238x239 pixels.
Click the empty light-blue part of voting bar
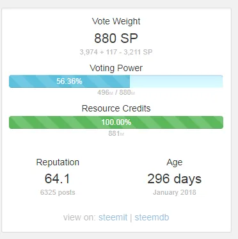(177, 81)
